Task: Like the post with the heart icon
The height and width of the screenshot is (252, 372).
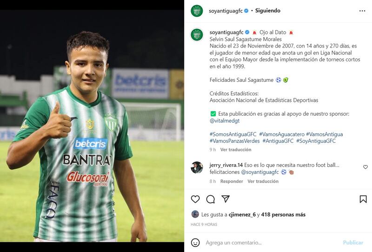Action: (x=195, y=199)
